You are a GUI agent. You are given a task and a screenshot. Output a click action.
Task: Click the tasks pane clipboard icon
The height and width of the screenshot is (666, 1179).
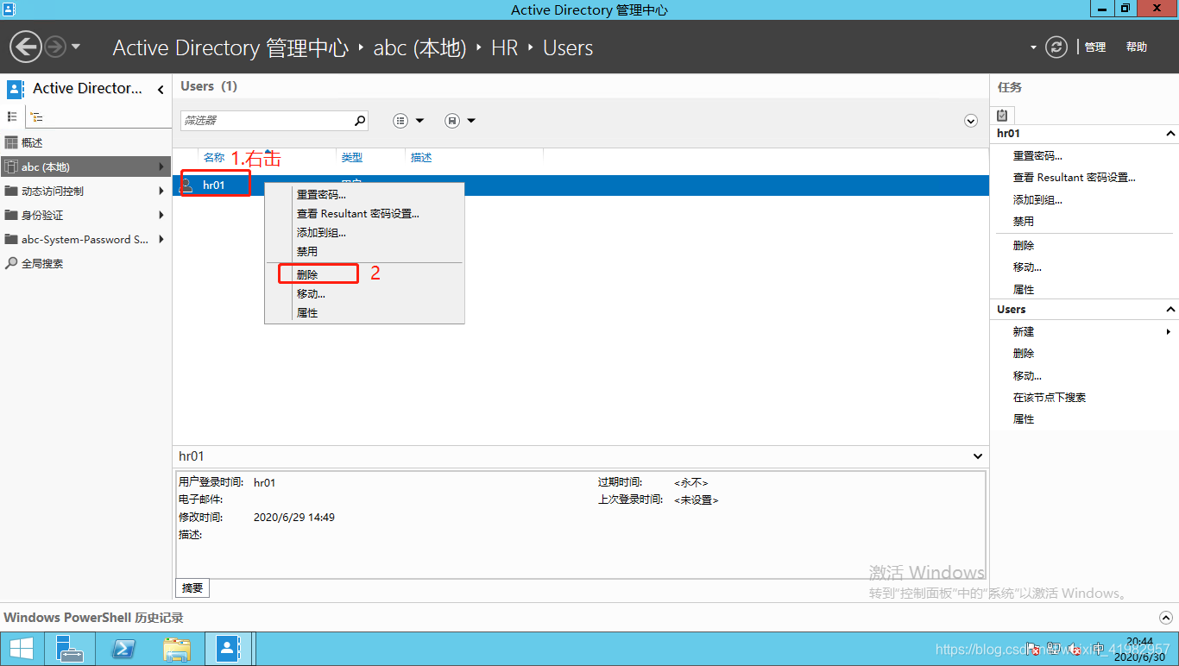pos(1002,114)
